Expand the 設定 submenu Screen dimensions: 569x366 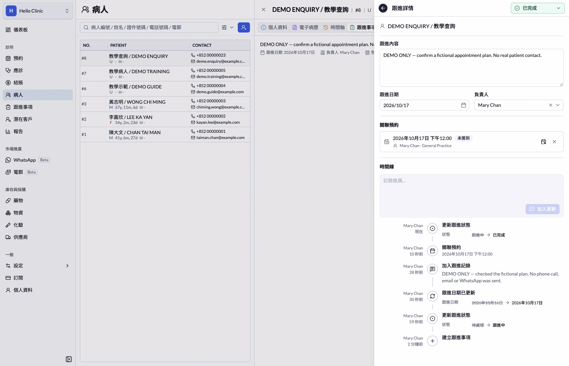tap(38, 266)
